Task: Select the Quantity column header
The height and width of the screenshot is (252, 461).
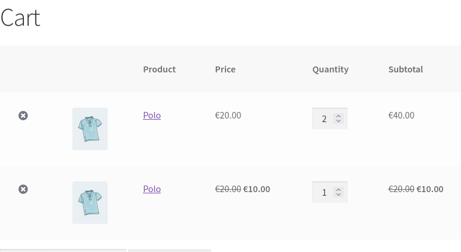Action: (x=331, y=69)
